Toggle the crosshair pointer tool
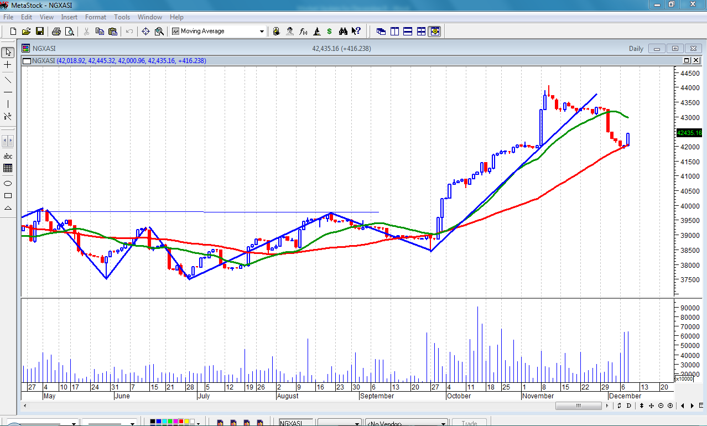Screen dimensions: 707x426 coord(8,65)
